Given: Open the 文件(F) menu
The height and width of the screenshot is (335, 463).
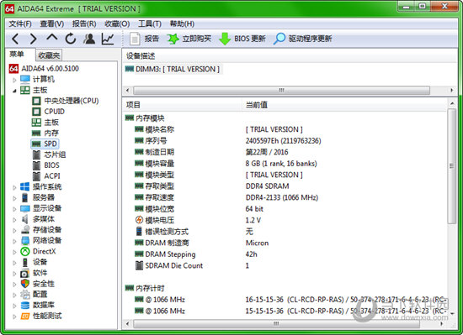Looking at the screenshot, I should (20, 24).
